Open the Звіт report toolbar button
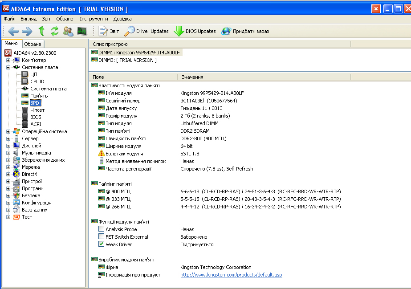The image size is (411, 289). (x=109, y=31)
